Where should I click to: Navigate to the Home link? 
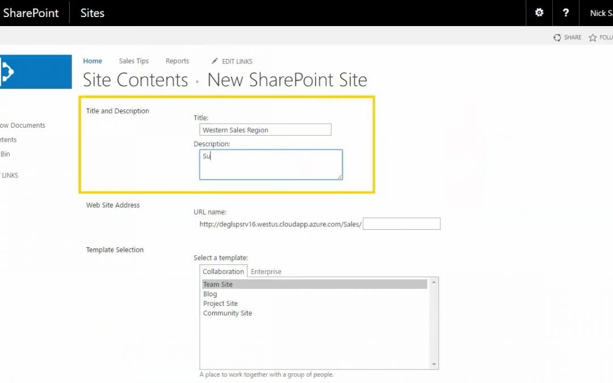point(93,61)
